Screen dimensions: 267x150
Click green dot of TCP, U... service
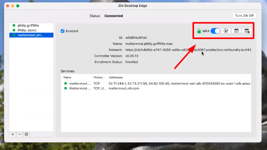pyautogui.click(x=66, y=88)
